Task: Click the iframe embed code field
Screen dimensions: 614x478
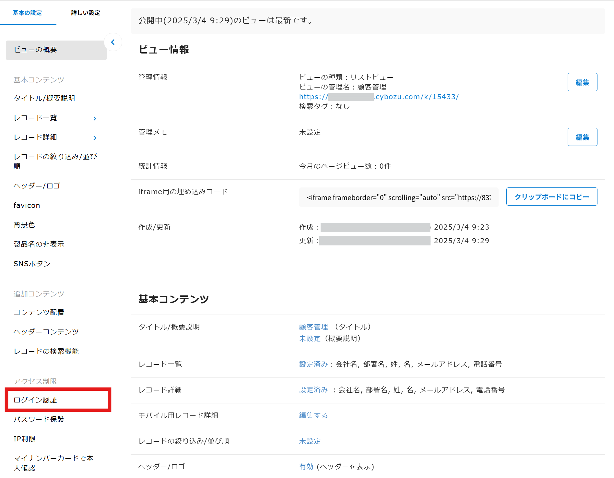Action: pyautogui.click(x=398, y=197)
